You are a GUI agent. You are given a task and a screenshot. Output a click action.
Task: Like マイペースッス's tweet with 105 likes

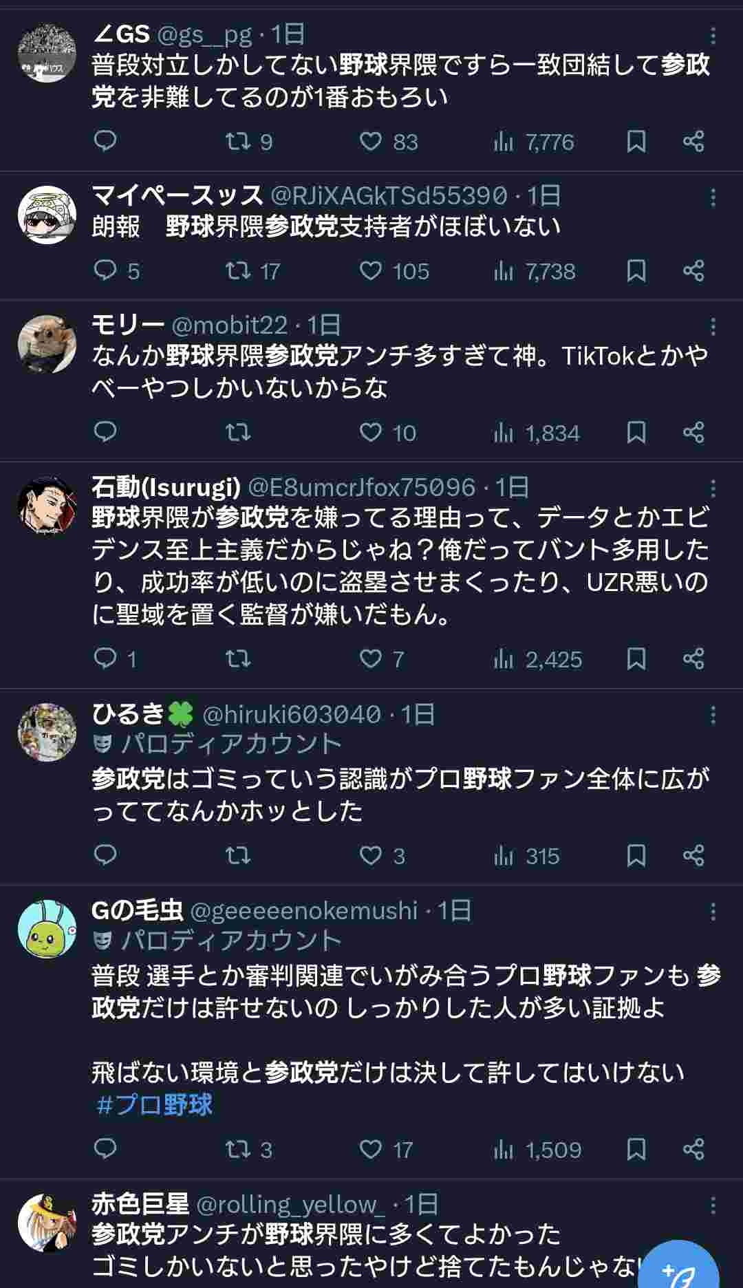(x=371, y=270)
